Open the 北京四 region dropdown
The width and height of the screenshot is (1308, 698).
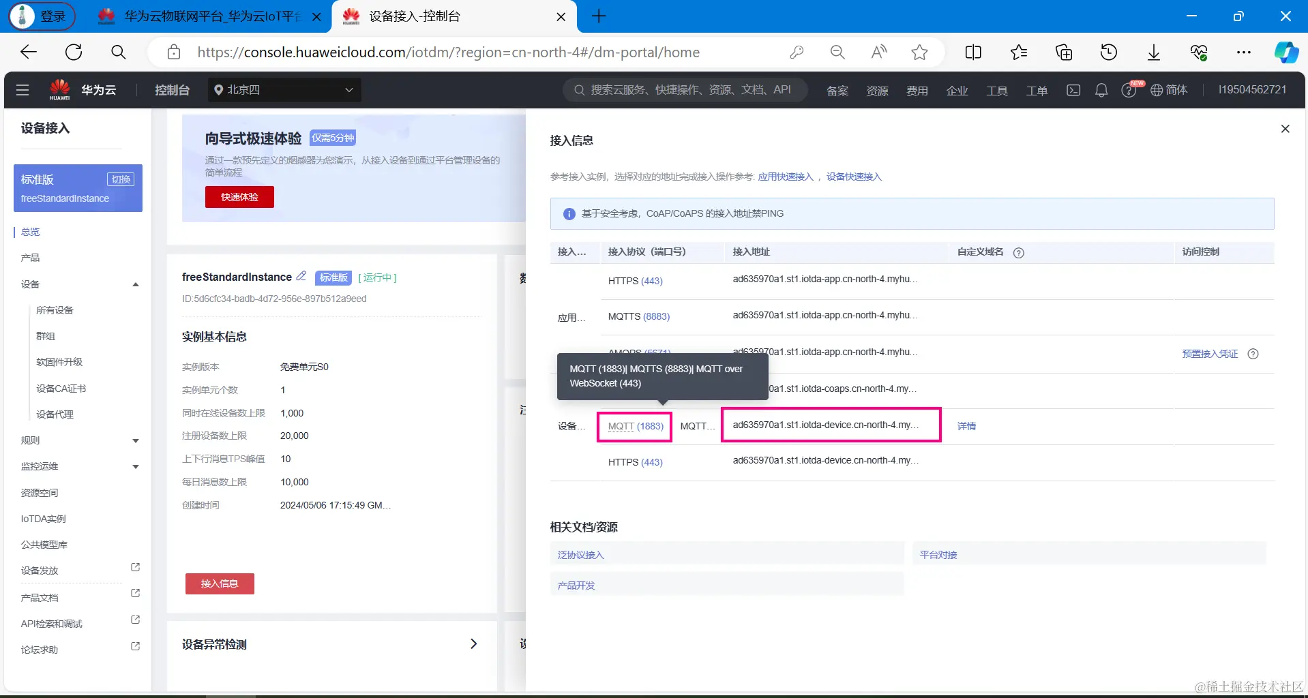(284, 90)
